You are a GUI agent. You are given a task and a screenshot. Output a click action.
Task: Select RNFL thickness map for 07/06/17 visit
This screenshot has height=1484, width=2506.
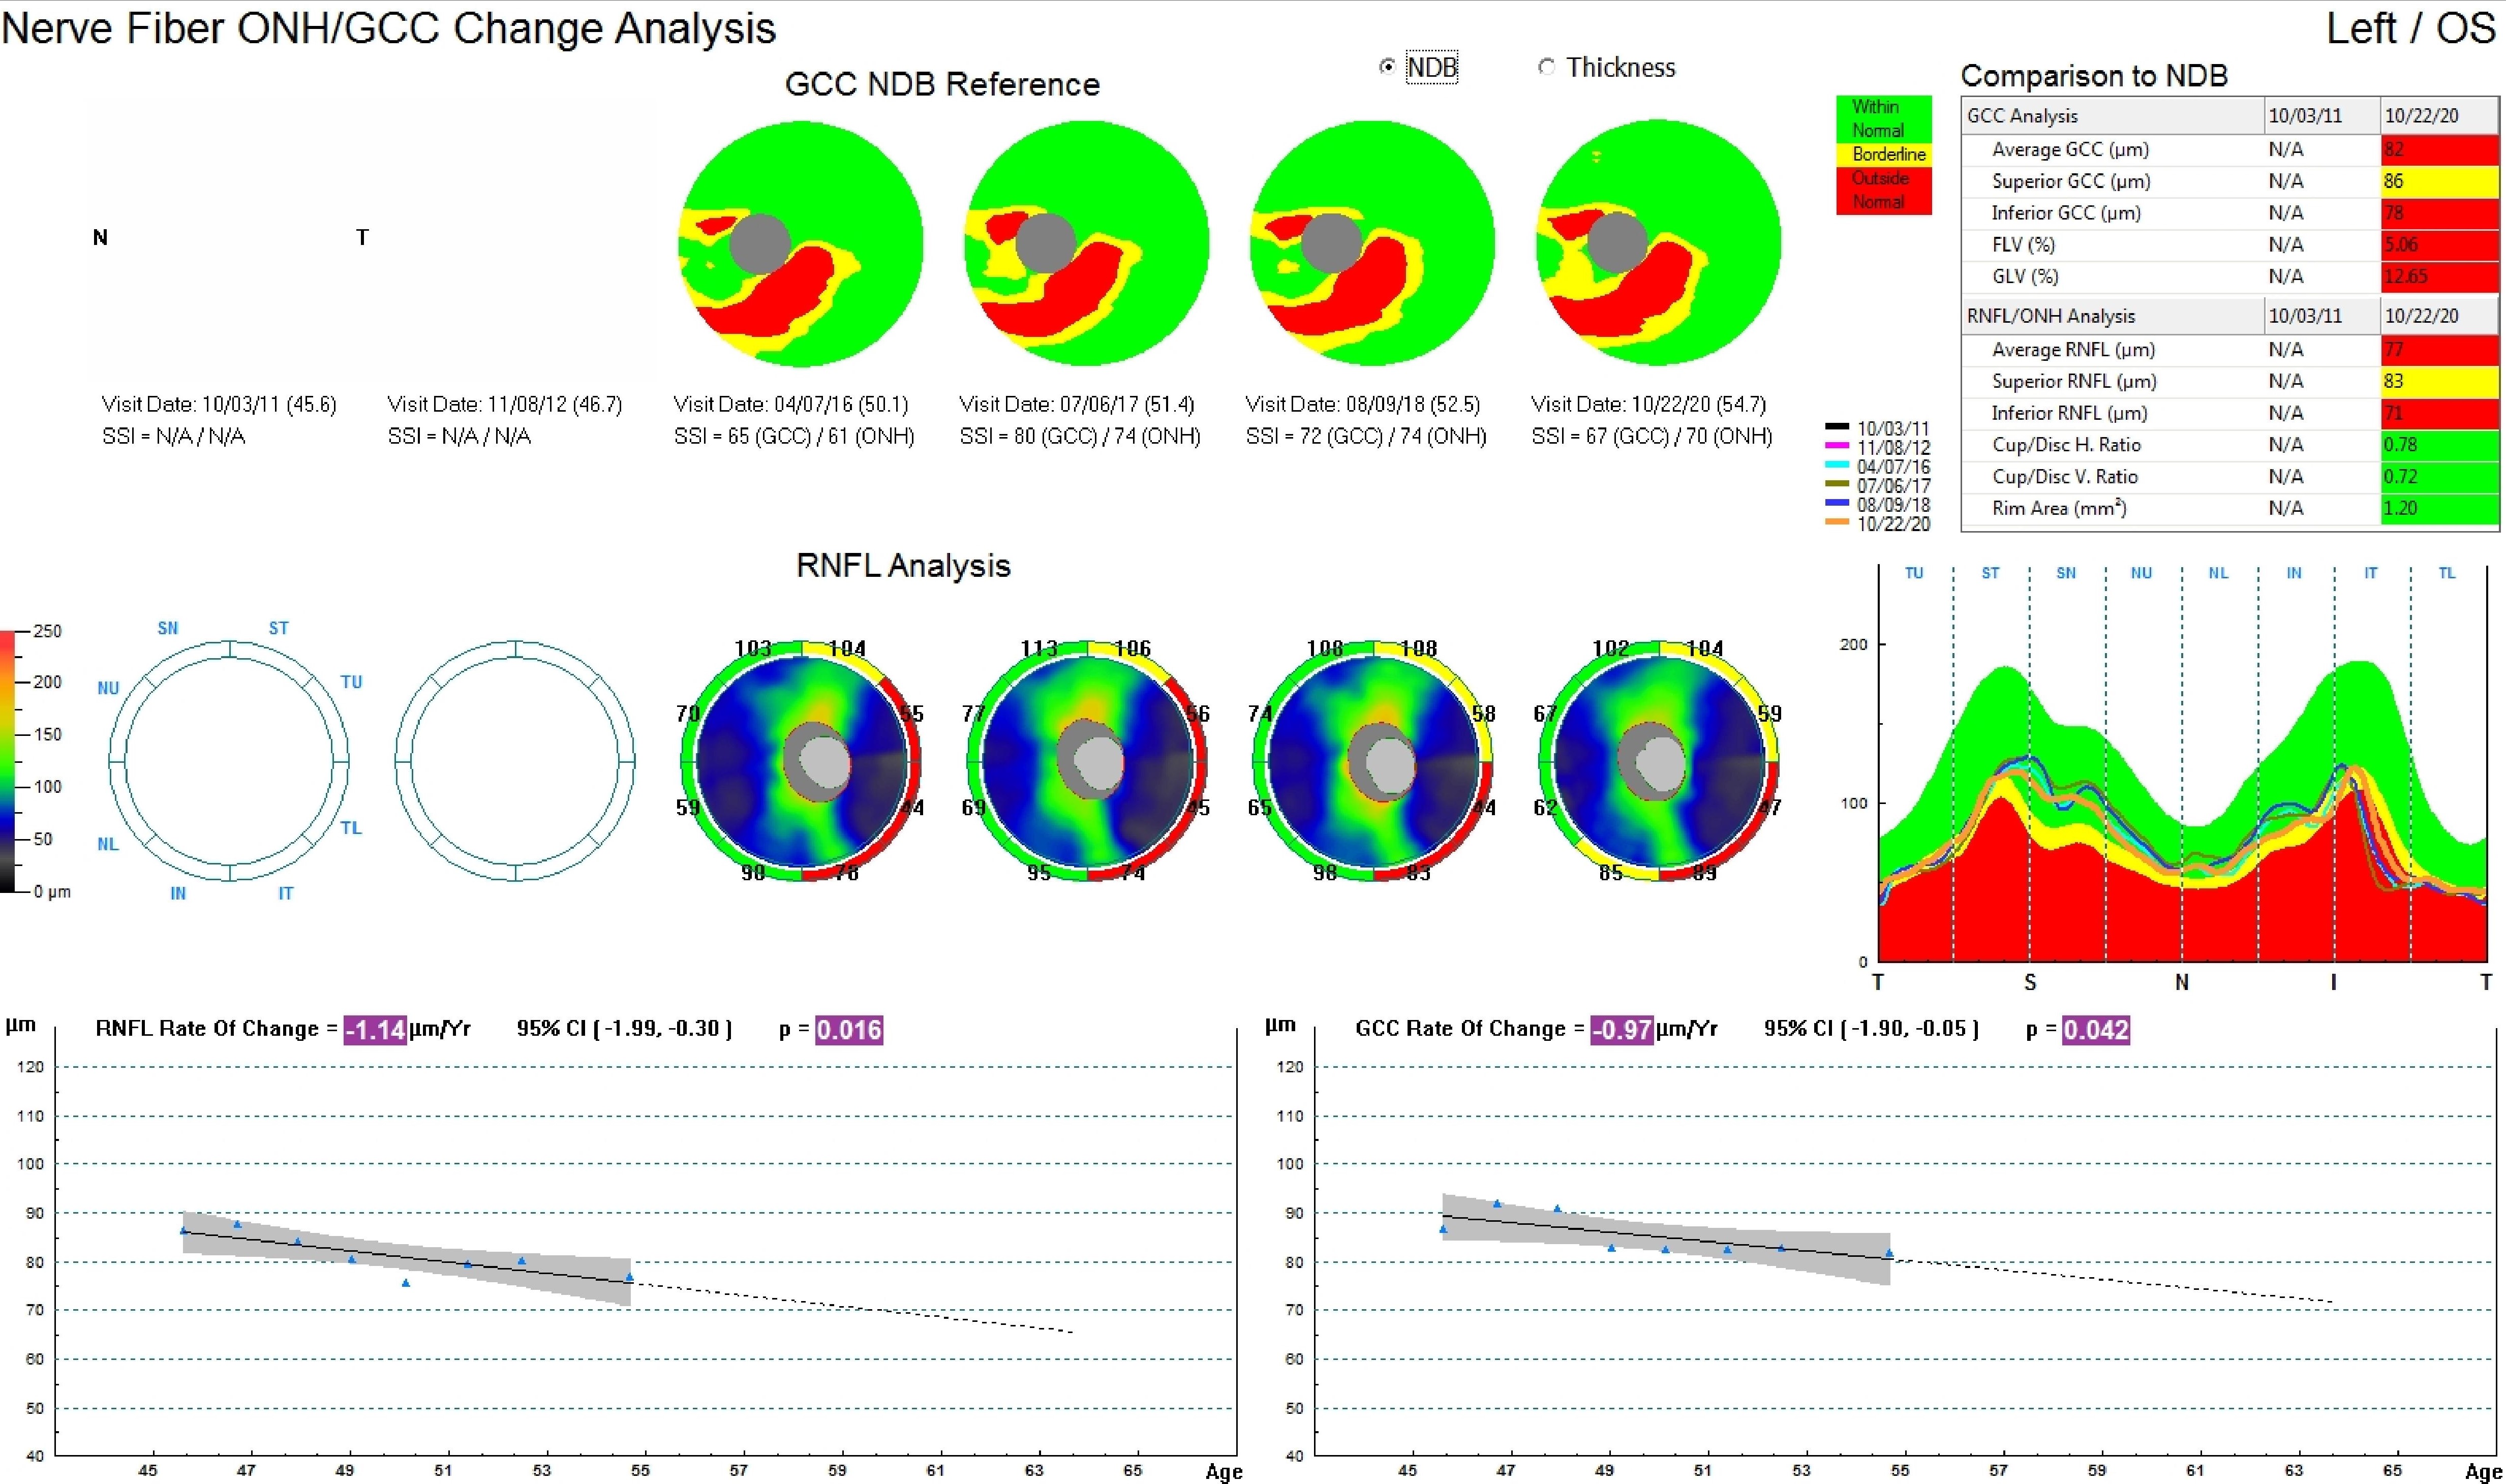coord(1087,761)
